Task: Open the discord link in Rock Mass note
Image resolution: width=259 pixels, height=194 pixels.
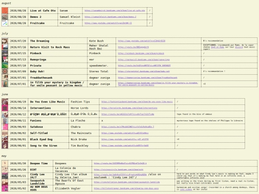Action: (239, 47)
